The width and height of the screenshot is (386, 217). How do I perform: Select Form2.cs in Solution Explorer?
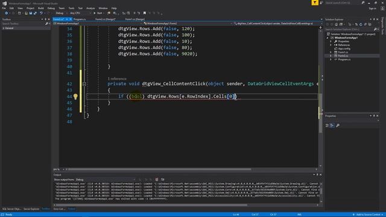[x=343, y=56]
